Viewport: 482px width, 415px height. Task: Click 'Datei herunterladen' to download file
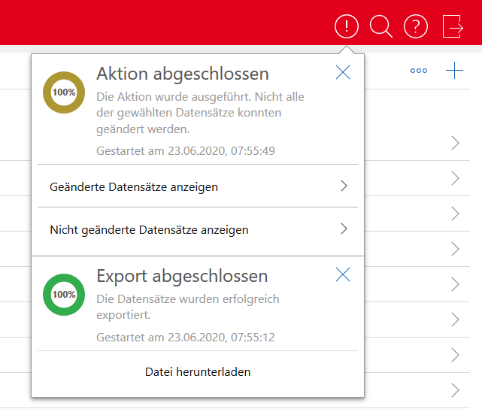[x=198, y=371]
